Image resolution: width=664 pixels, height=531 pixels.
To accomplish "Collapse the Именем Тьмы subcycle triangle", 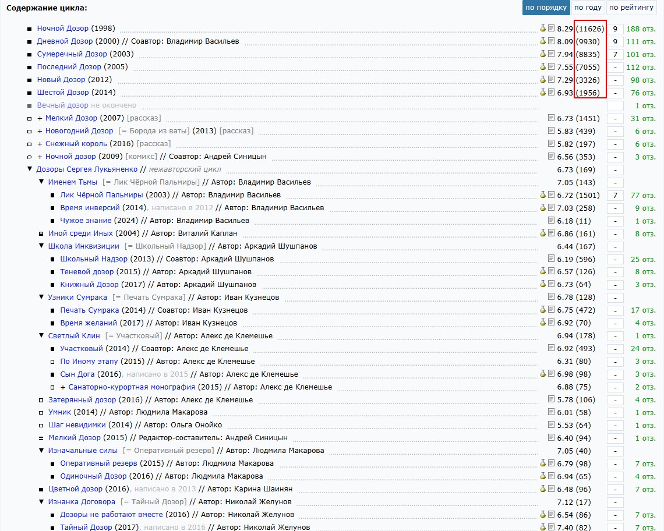I will [41, 182].
